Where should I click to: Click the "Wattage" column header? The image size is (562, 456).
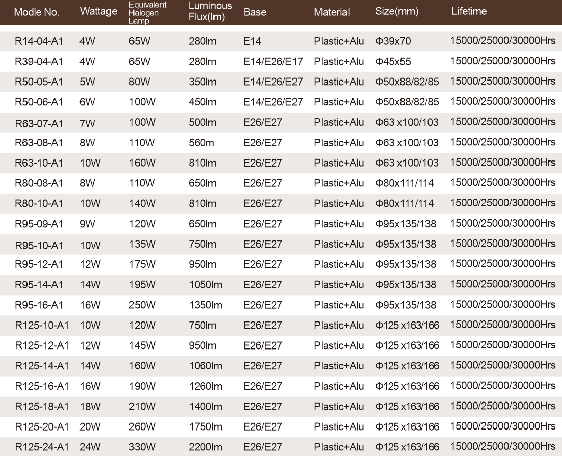click(98, 12)
